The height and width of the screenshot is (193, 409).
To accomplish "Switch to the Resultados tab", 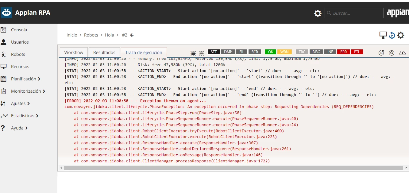I will pos(104,52).
